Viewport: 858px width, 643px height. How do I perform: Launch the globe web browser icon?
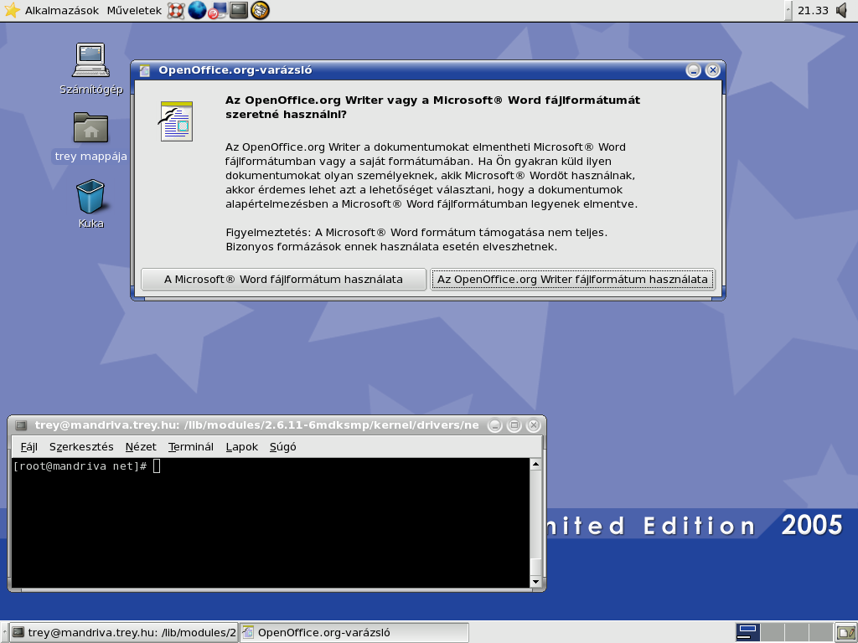point(197,10)
